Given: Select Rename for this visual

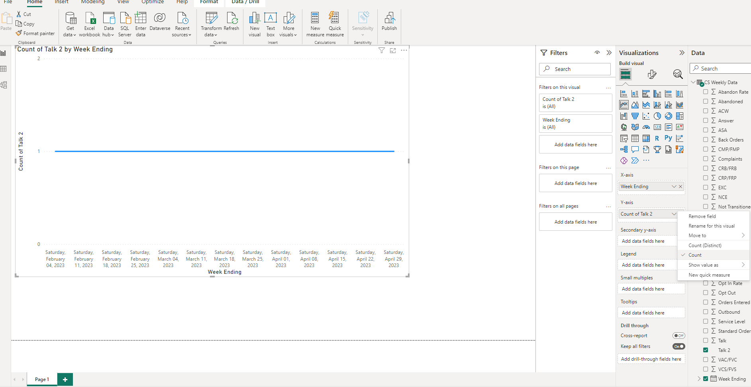Looking at the screenshot, I should (713, 226).
